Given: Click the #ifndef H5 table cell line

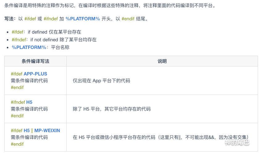Looking at the screenshot, I should 21,102.
